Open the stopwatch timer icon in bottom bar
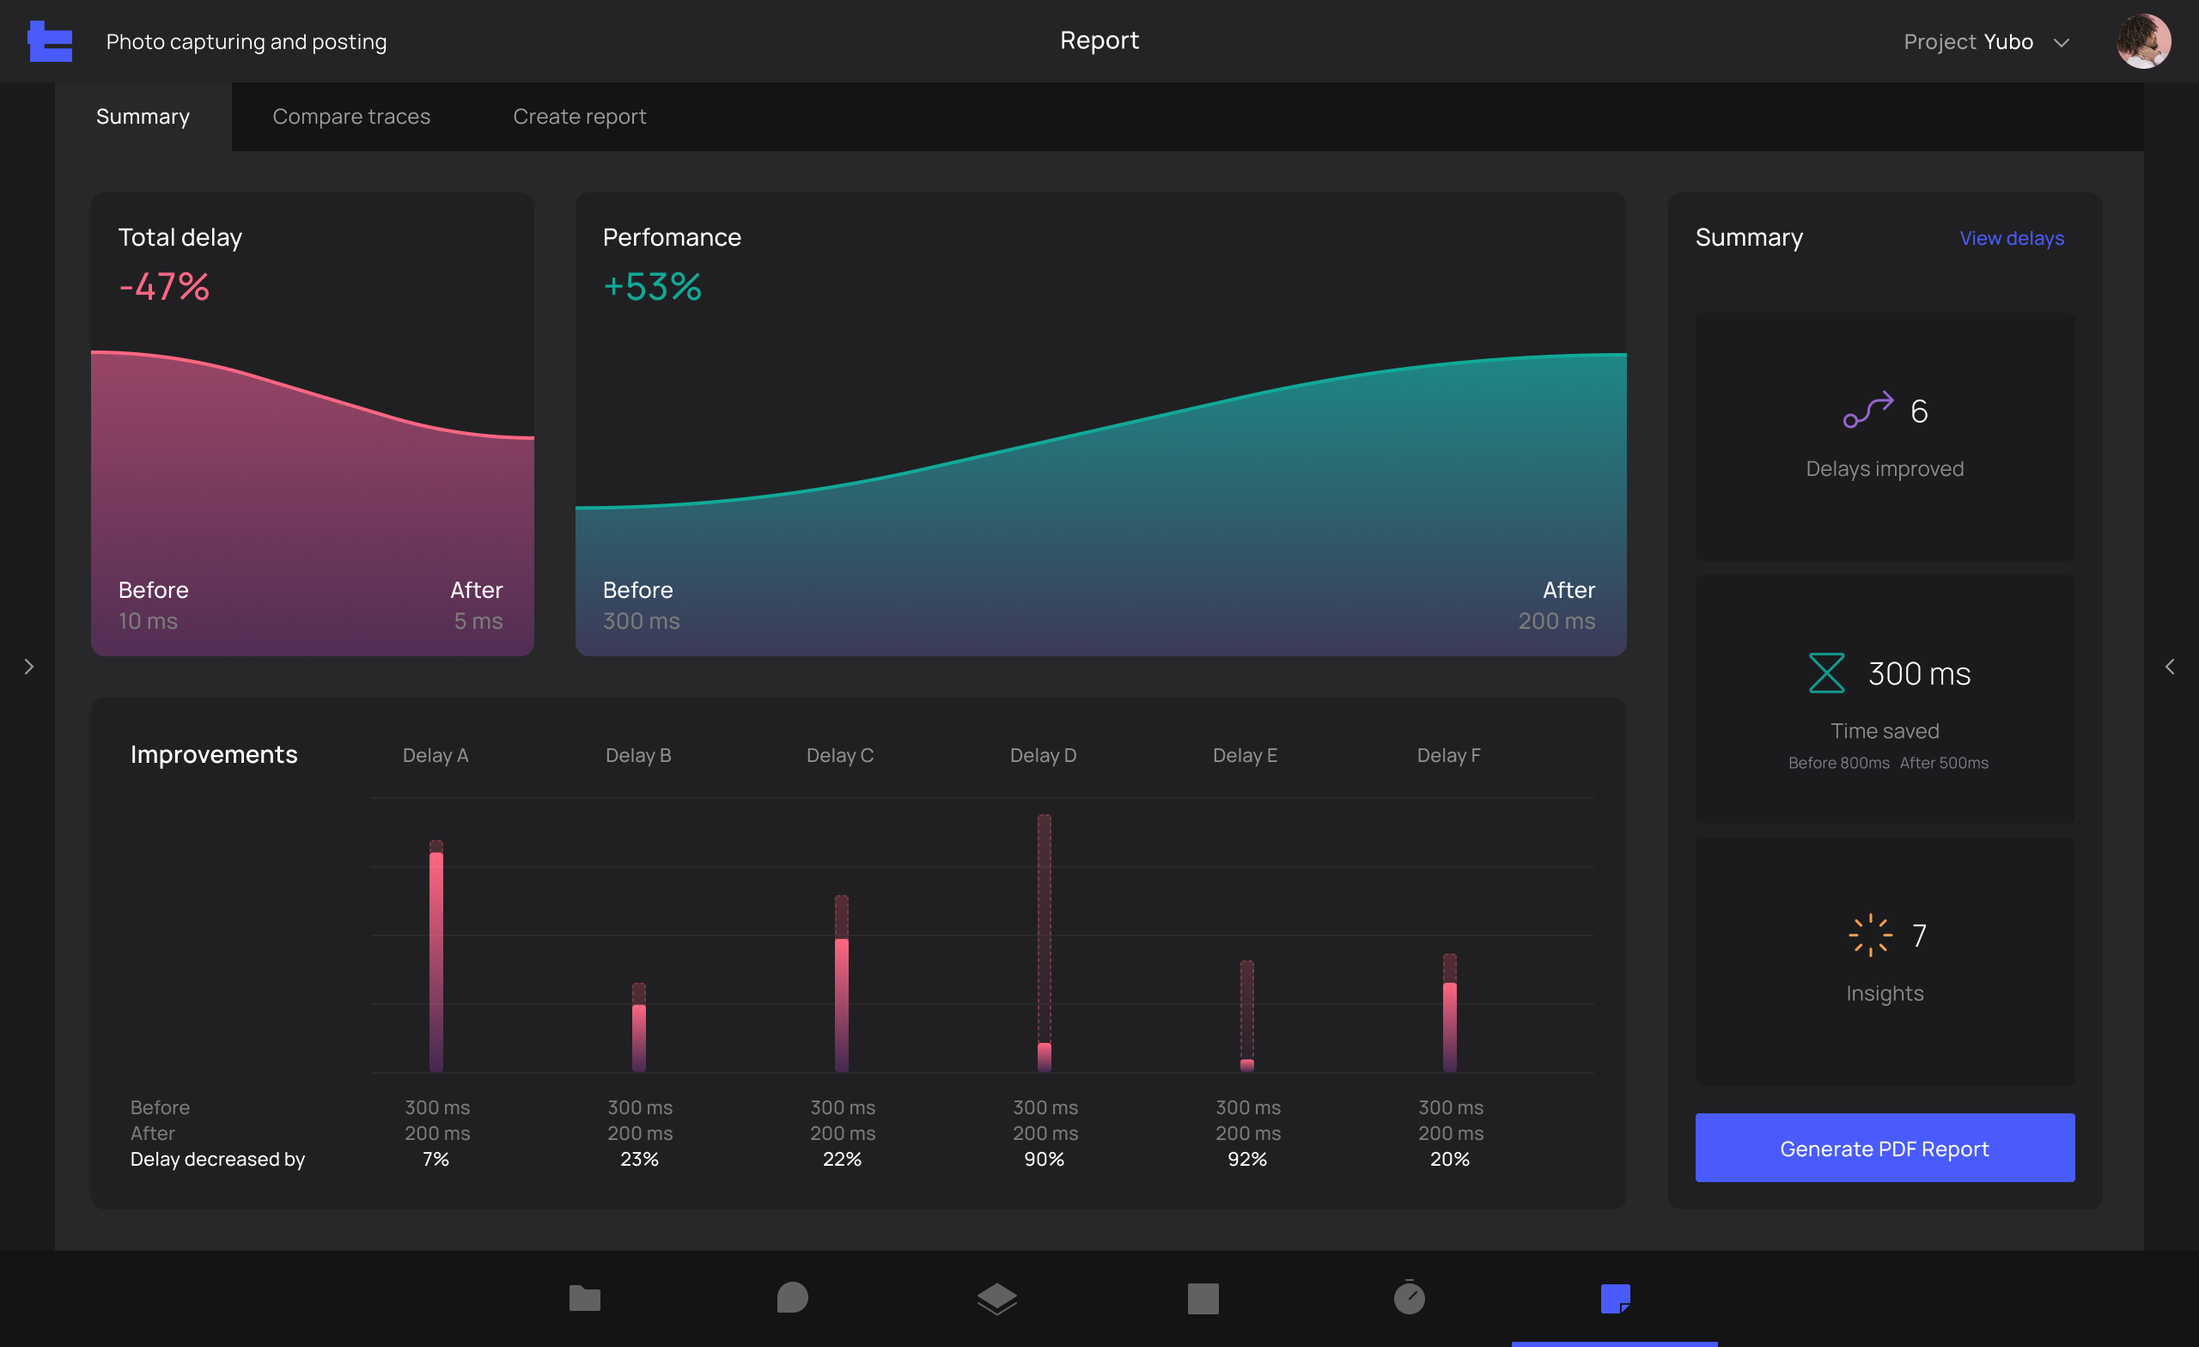This screenshot has width=2199, height=1347. tap(1410, 1298)
